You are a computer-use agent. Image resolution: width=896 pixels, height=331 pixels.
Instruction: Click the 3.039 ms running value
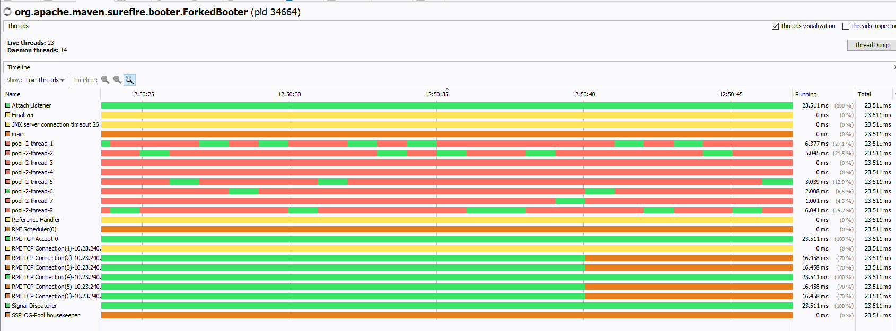816,182
